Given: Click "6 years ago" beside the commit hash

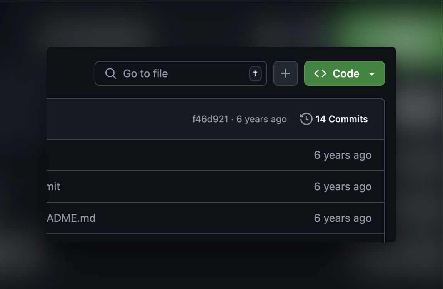Looking at the screenshot, I should 261,119.
